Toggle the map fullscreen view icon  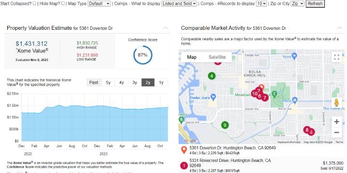[x=336, y=57]
